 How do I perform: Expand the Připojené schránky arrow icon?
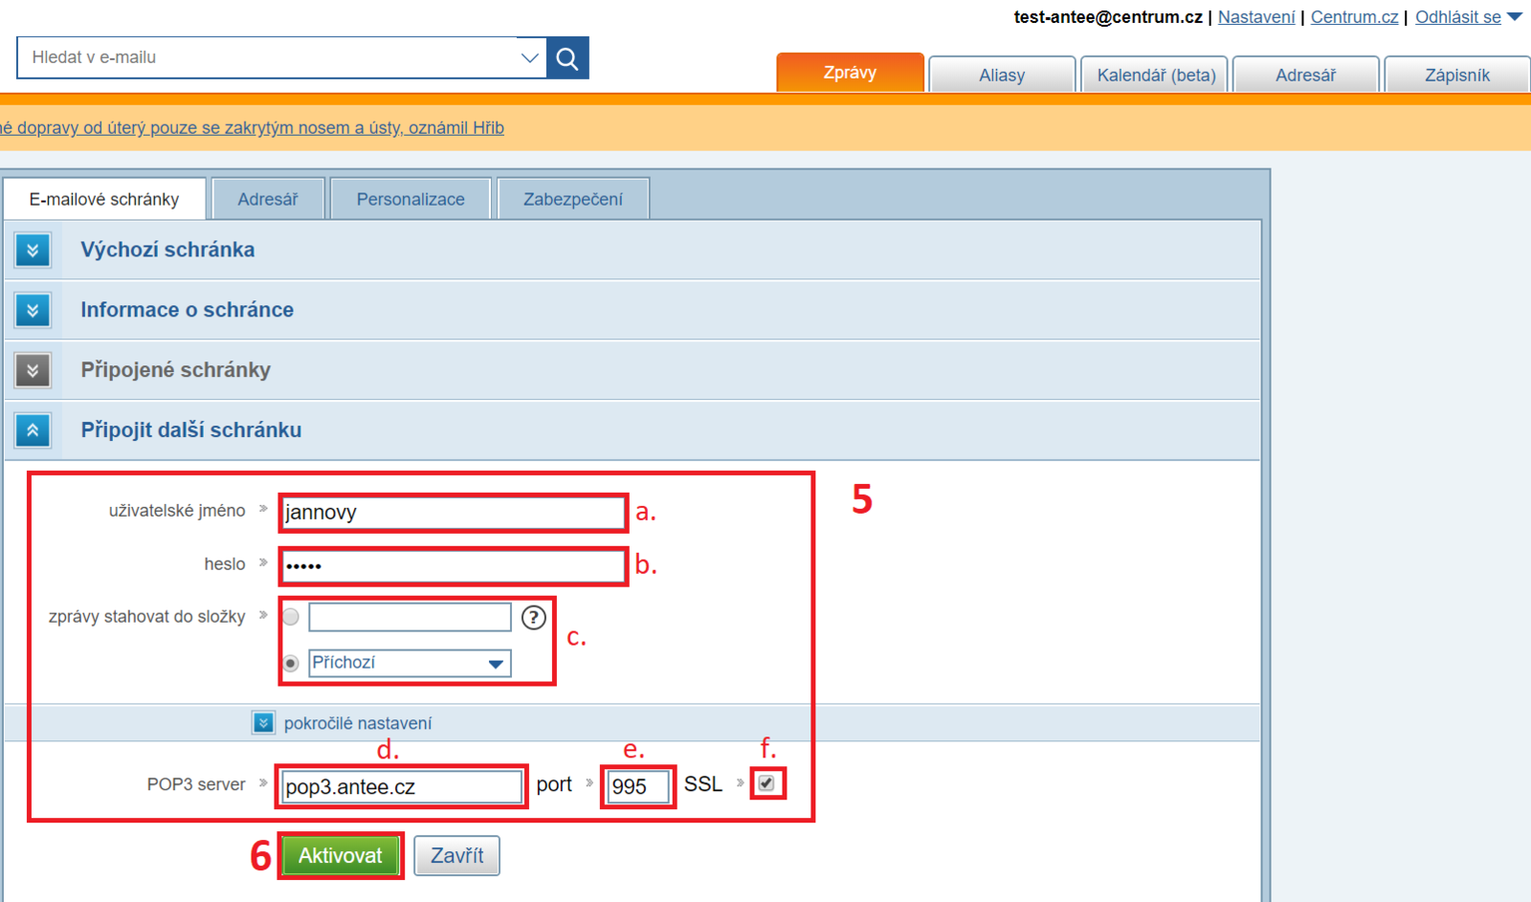[x=33, y=371]
